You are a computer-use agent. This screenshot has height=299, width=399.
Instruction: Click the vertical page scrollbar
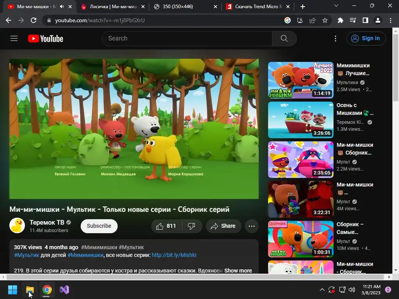click(396, 69)
